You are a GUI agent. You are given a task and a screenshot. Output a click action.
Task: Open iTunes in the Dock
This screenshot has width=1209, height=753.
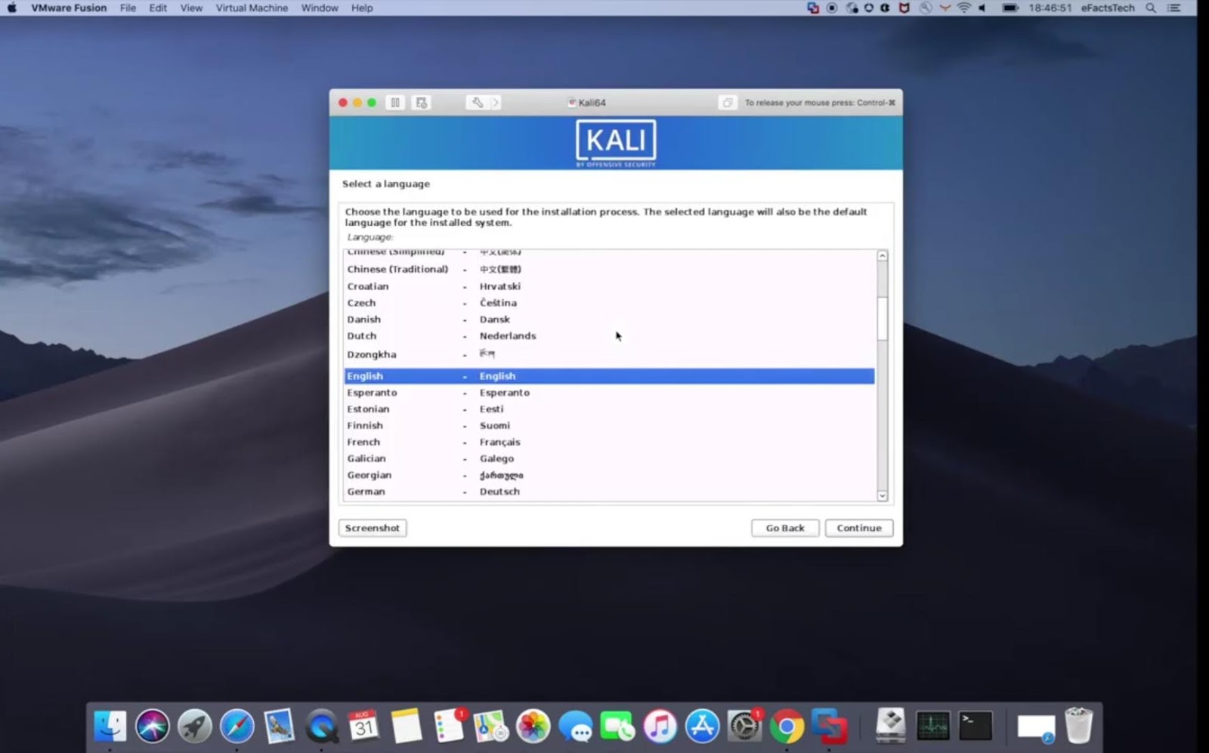coord(660,727)
